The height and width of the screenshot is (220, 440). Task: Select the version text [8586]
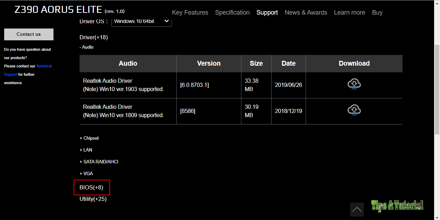pyautogui.click(x=188, y=111)
